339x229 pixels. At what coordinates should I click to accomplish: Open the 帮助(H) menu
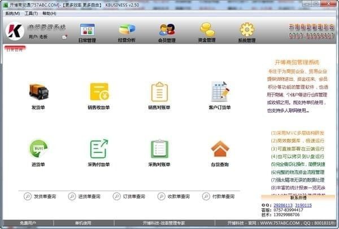[x=50, y=13]
